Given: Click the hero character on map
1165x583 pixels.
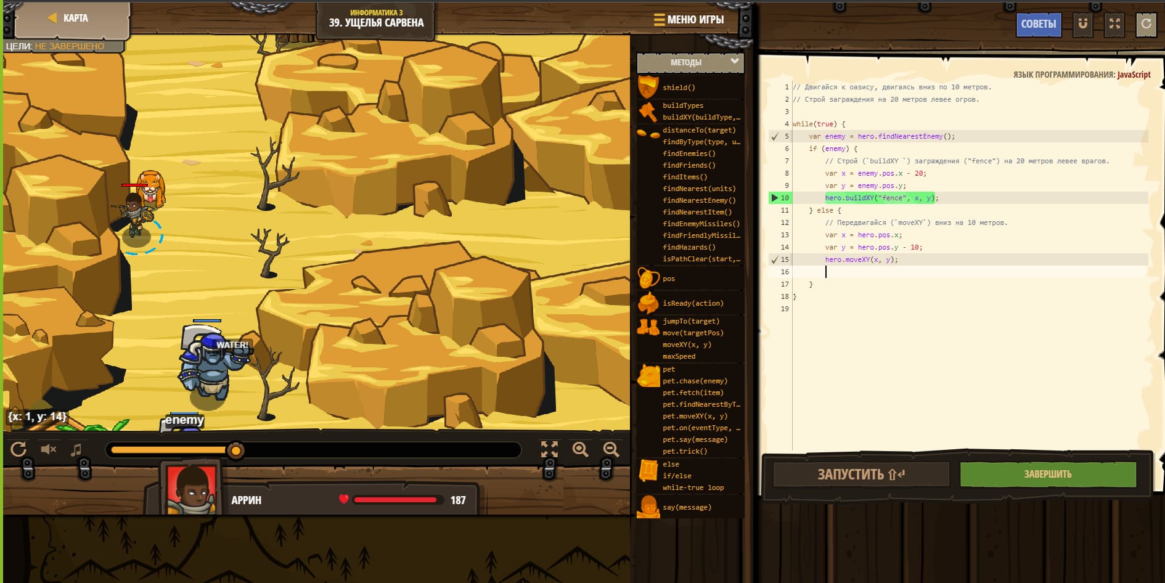Looking at the screenshot, I should click(136, 217).
